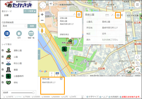Click the map settings gear icon

[x=138, y=69]
